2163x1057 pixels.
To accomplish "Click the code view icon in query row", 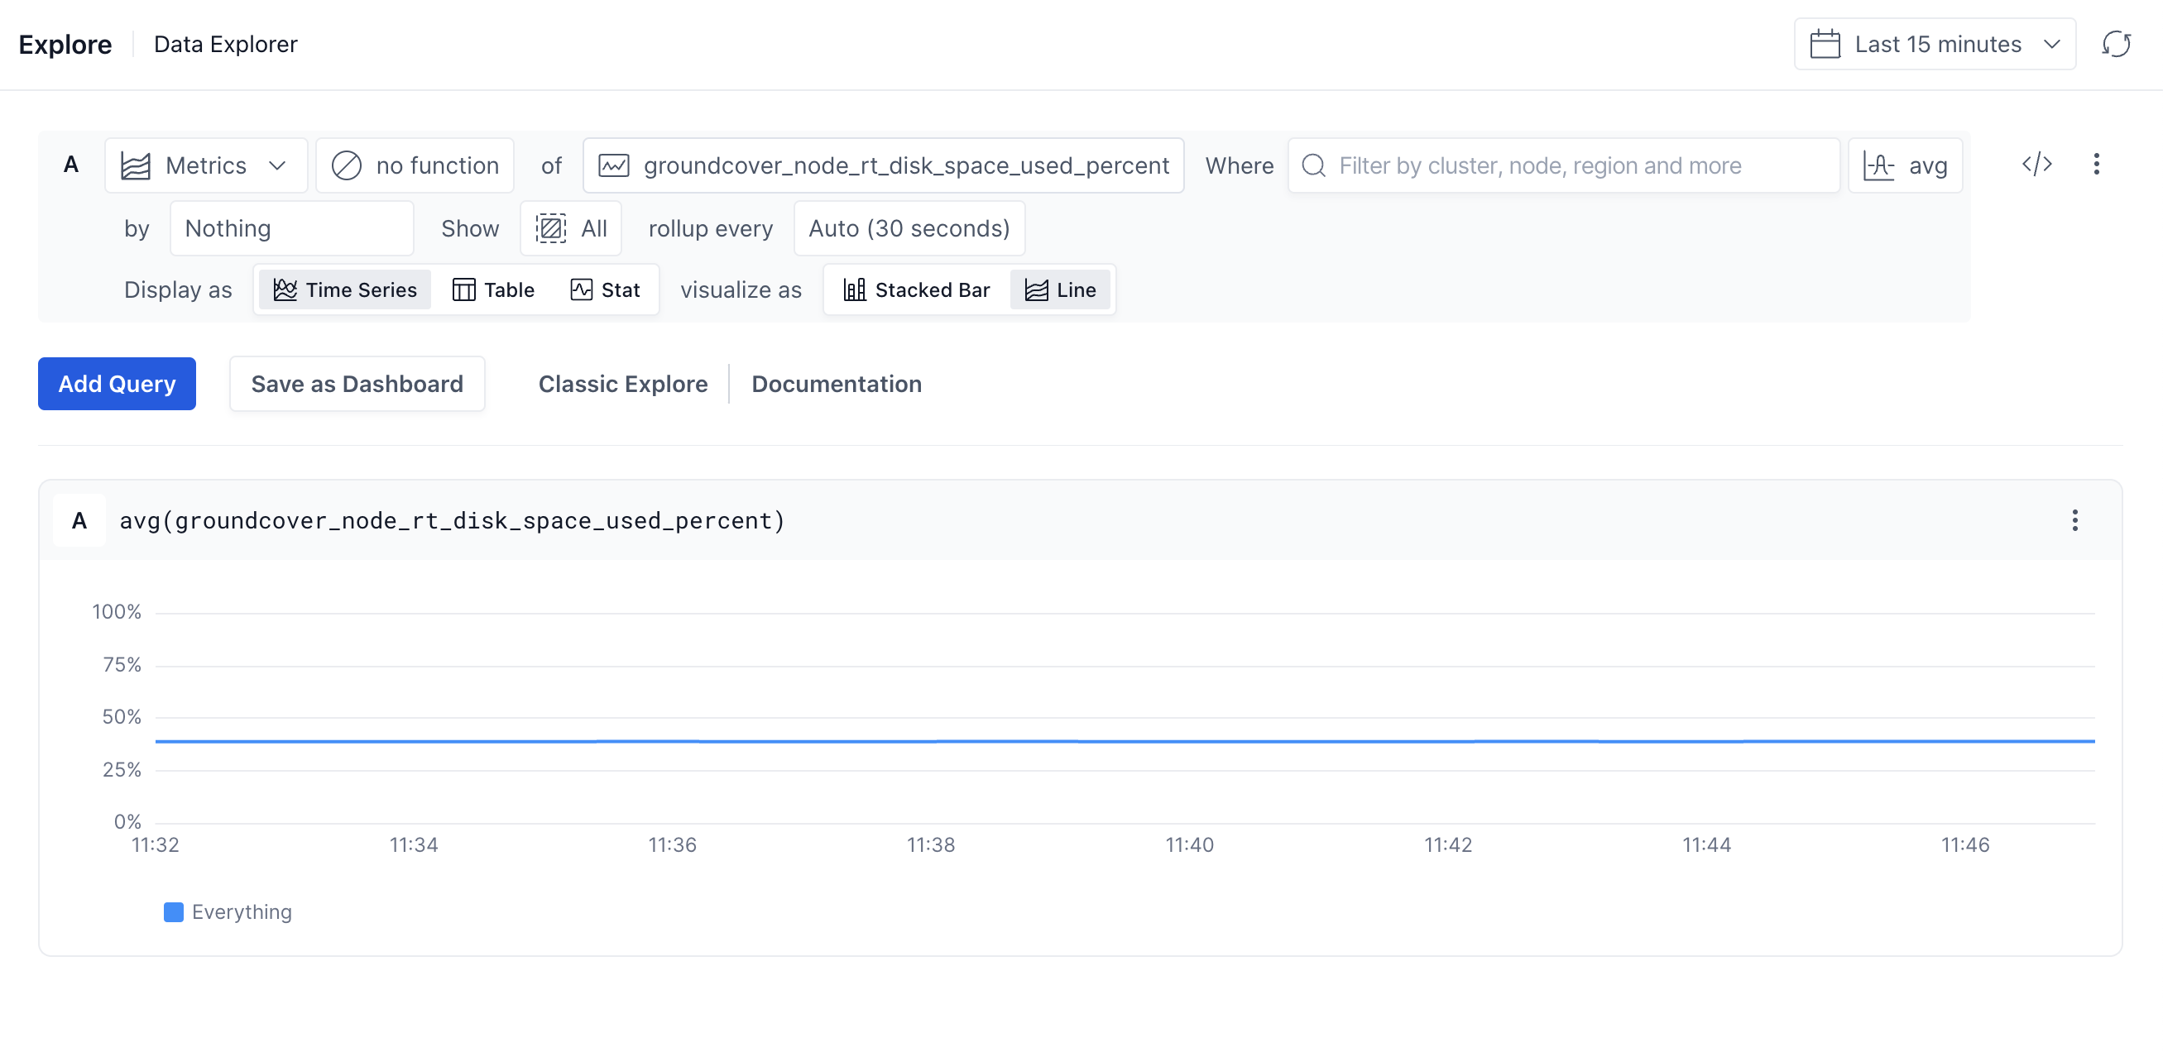I will point(2036,165).
